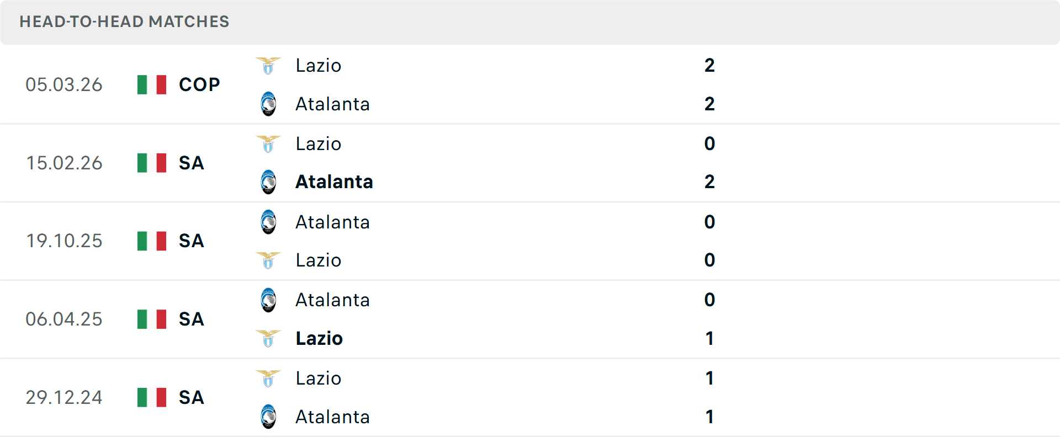Select bold Lazio winner name 06.04.25
This screenshot has width=1060, height=437.
click(319, 338)
